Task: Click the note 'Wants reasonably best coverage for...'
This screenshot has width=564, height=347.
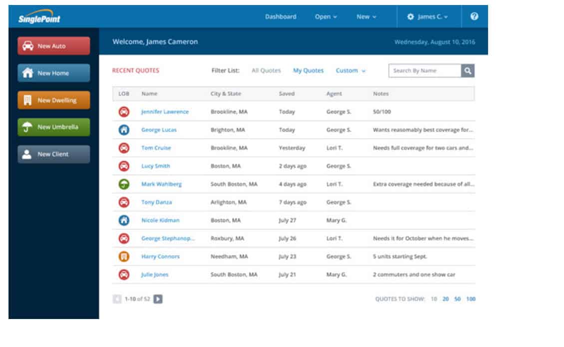Action: [x=423, y=130]
